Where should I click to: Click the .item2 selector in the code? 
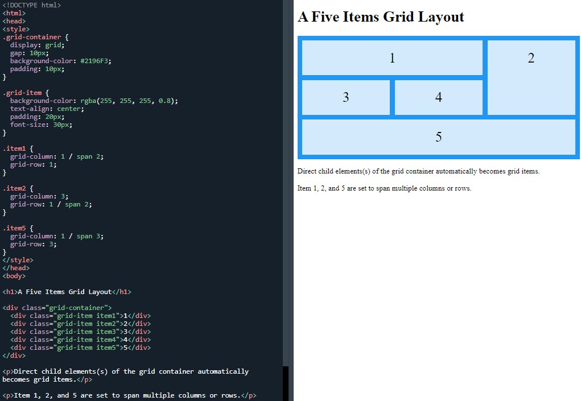pyautogui.click(x=14, y=188)
